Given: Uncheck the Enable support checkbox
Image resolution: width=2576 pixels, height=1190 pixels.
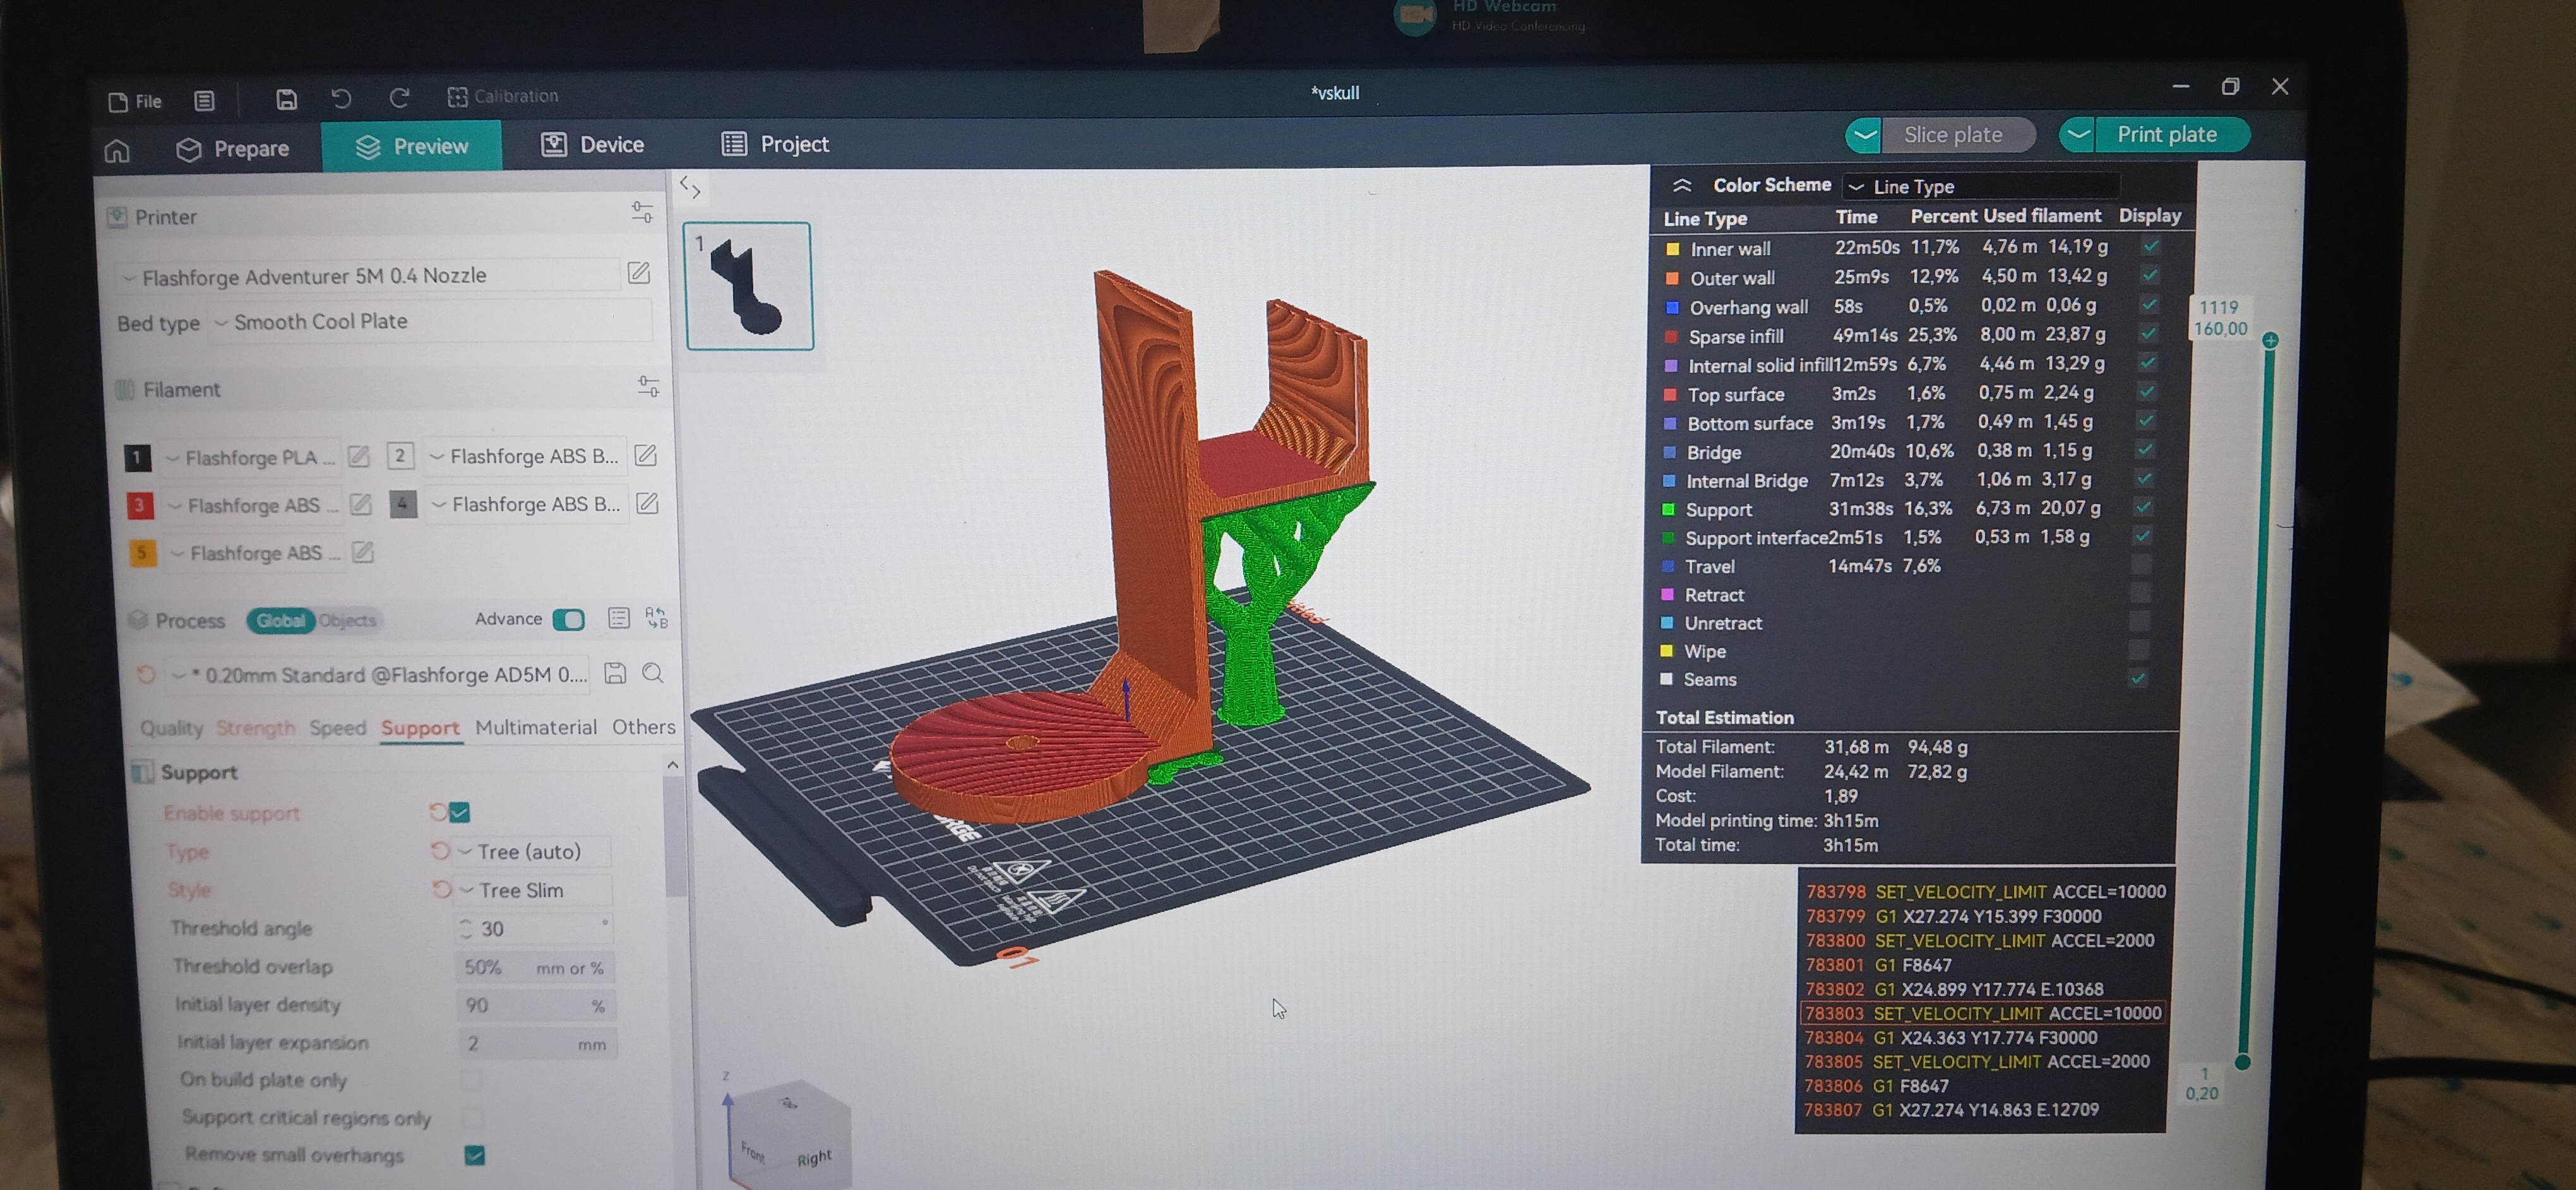Looking at the screenshot, I should 460,812.
